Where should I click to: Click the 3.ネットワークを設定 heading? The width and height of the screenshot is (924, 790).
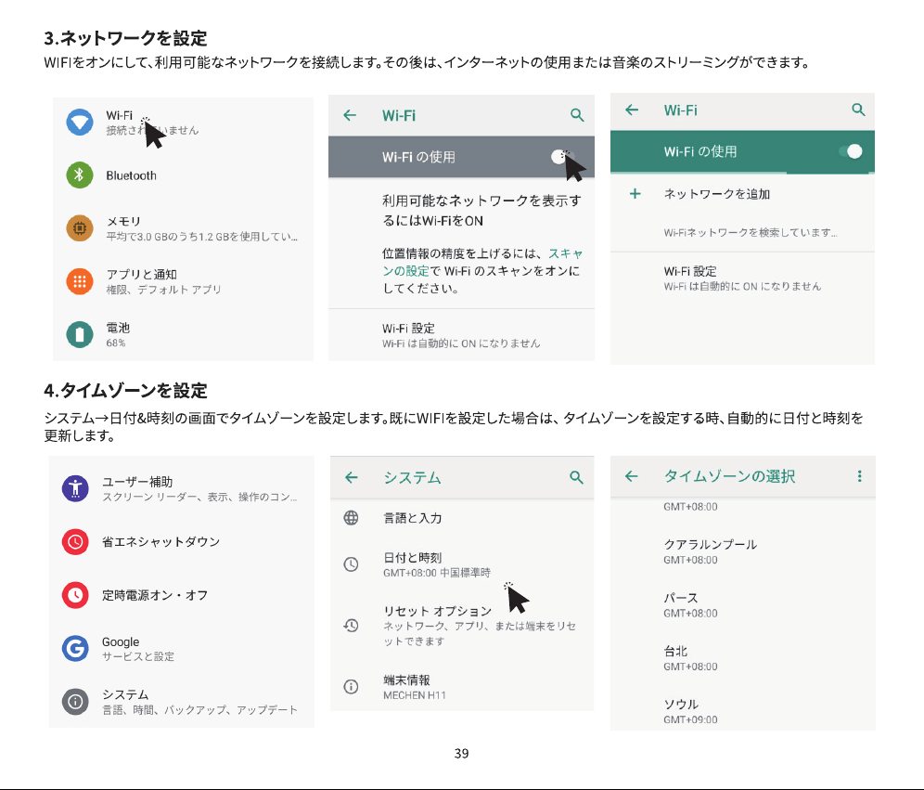(125, 38)
